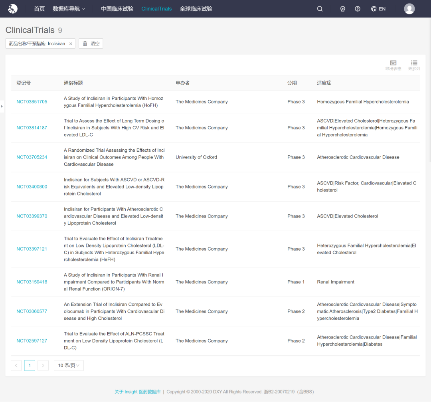Open 全球临床试验 tab
The width and height of the screenshot is (431, 402).
(196, 9)
